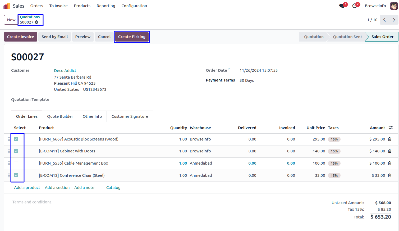Screen dimensions: 399x231
Task: Click the Terms and conditions field
Action: (x=33, y=202)
